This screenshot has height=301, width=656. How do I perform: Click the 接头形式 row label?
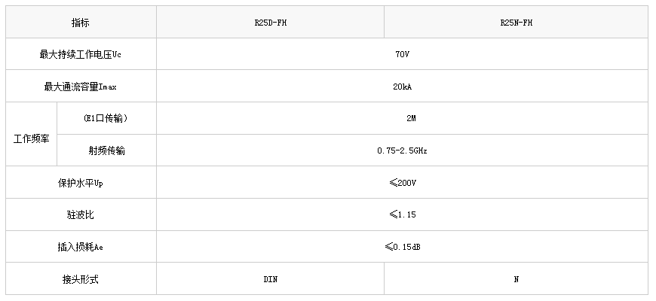(80, 279)
